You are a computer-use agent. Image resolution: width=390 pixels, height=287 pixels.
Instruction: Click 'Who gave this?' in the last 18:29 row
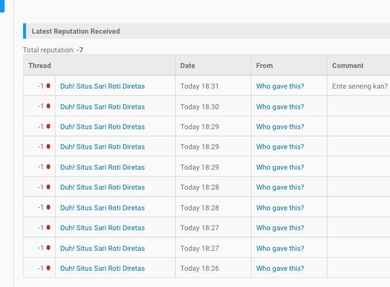(280, 167)
